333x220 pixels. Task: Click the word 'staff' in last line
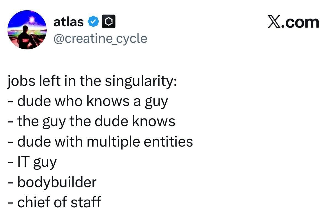(x=86, y=202)
